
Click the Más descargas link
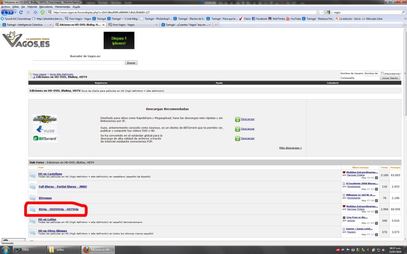pos(290,148)
